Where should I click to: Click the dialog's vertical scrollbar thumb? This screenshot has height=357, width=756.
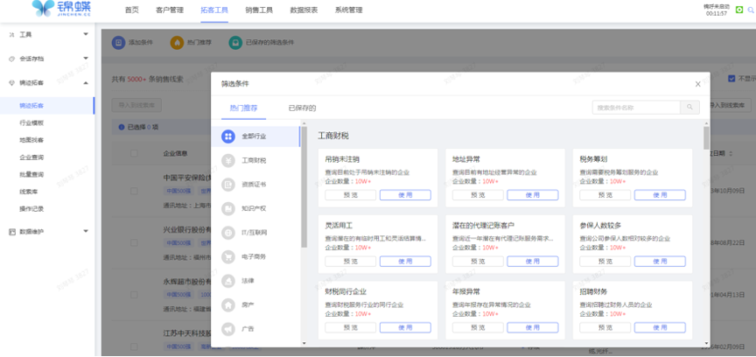coord(706,138)
